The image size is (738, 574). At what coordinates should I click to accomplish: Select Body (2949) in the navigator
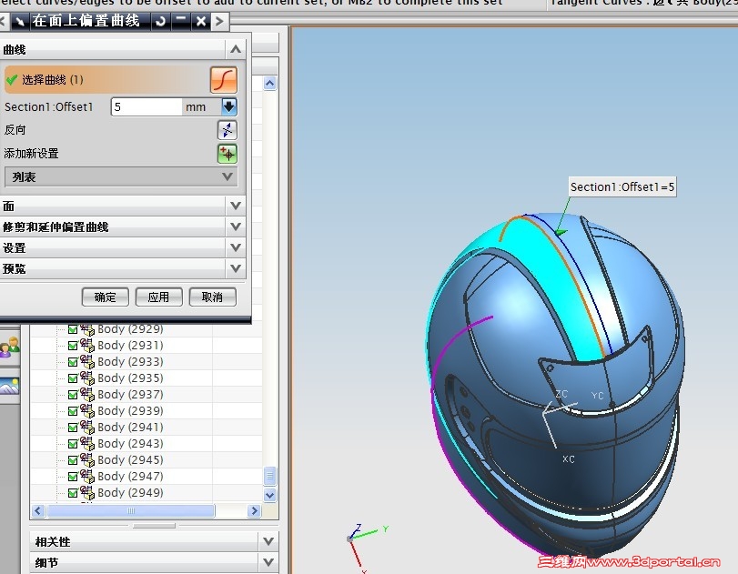tap(130, 493)
